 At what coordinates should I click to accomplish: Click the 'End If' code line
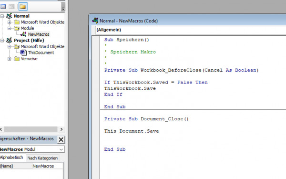[113, 95]
